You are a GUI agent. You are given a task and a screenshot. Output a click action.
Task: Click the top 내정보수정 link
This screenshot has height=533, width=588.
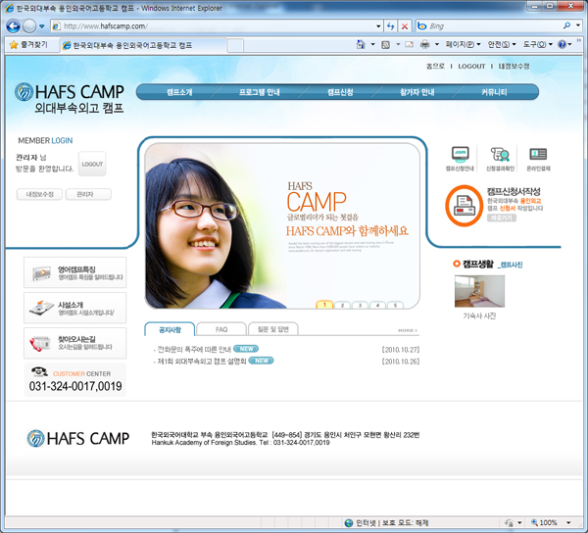tap(514, 66)
